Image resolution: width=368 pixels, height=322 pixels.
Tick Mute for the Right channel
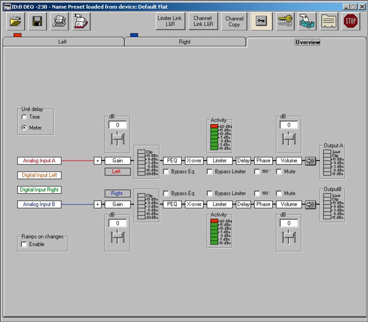click(x=279, y=193)
